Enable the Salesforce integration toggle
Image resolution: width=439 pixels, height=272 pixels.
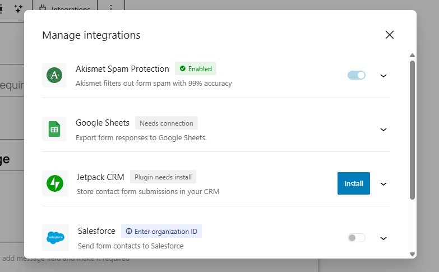point(357,238)
